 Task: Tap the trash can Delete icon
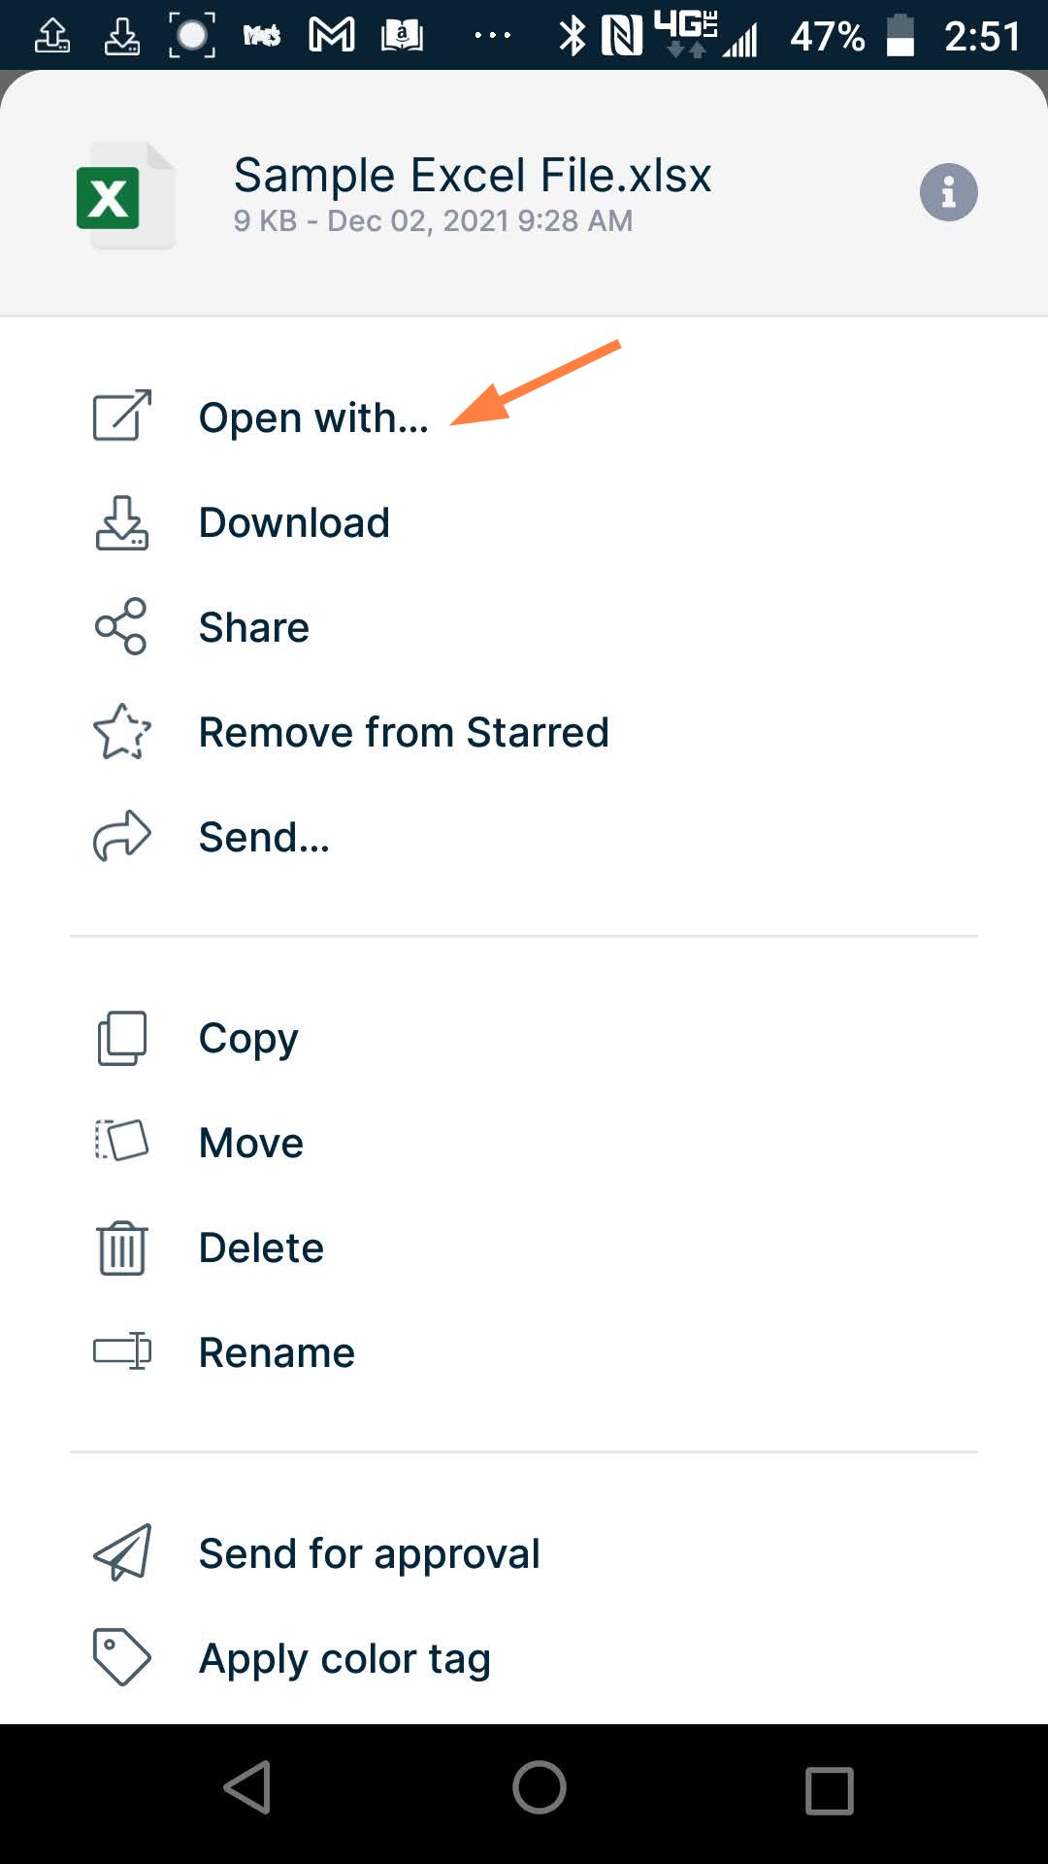(x=122, y=1248)
